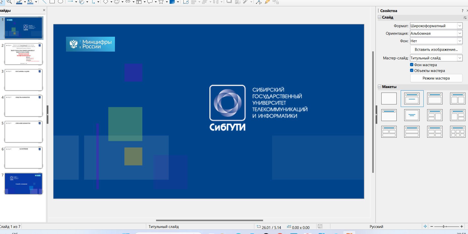
Task: Select the Connector tool
Action: point(93,2)
